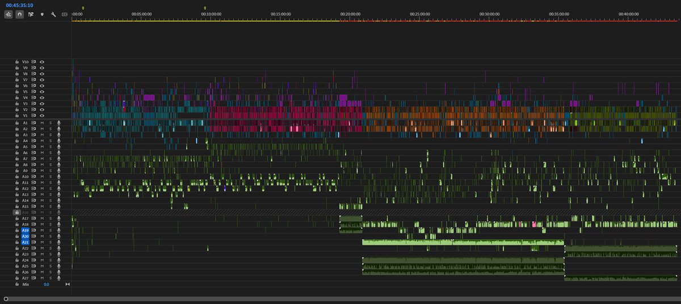Target track A17 by its label
This screenshot has height=304, width=681.
[25, 218]
